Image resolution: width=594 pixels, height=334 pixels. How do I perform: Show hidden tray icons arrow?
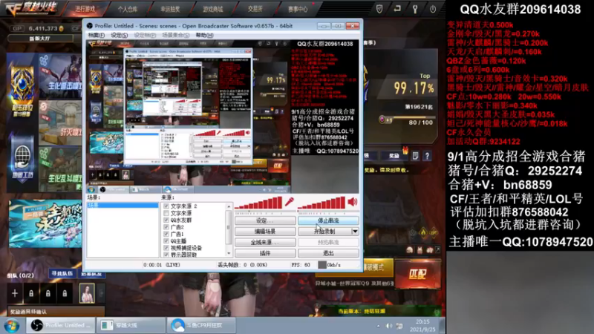(378, 326)
